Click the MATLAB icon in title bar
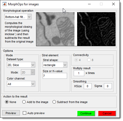 coord(5,4)
